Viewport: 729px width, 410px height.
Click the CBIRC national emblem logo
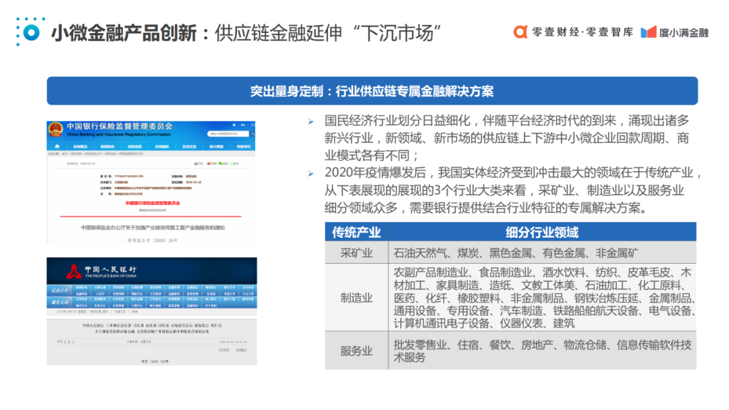55,129
